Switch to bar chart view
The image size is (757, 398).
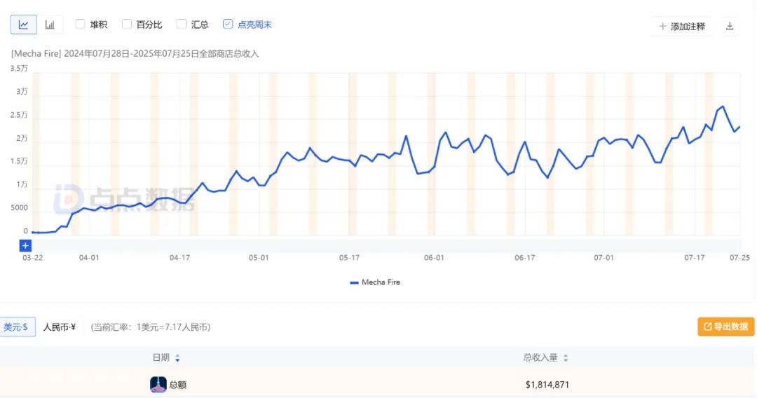50,25
